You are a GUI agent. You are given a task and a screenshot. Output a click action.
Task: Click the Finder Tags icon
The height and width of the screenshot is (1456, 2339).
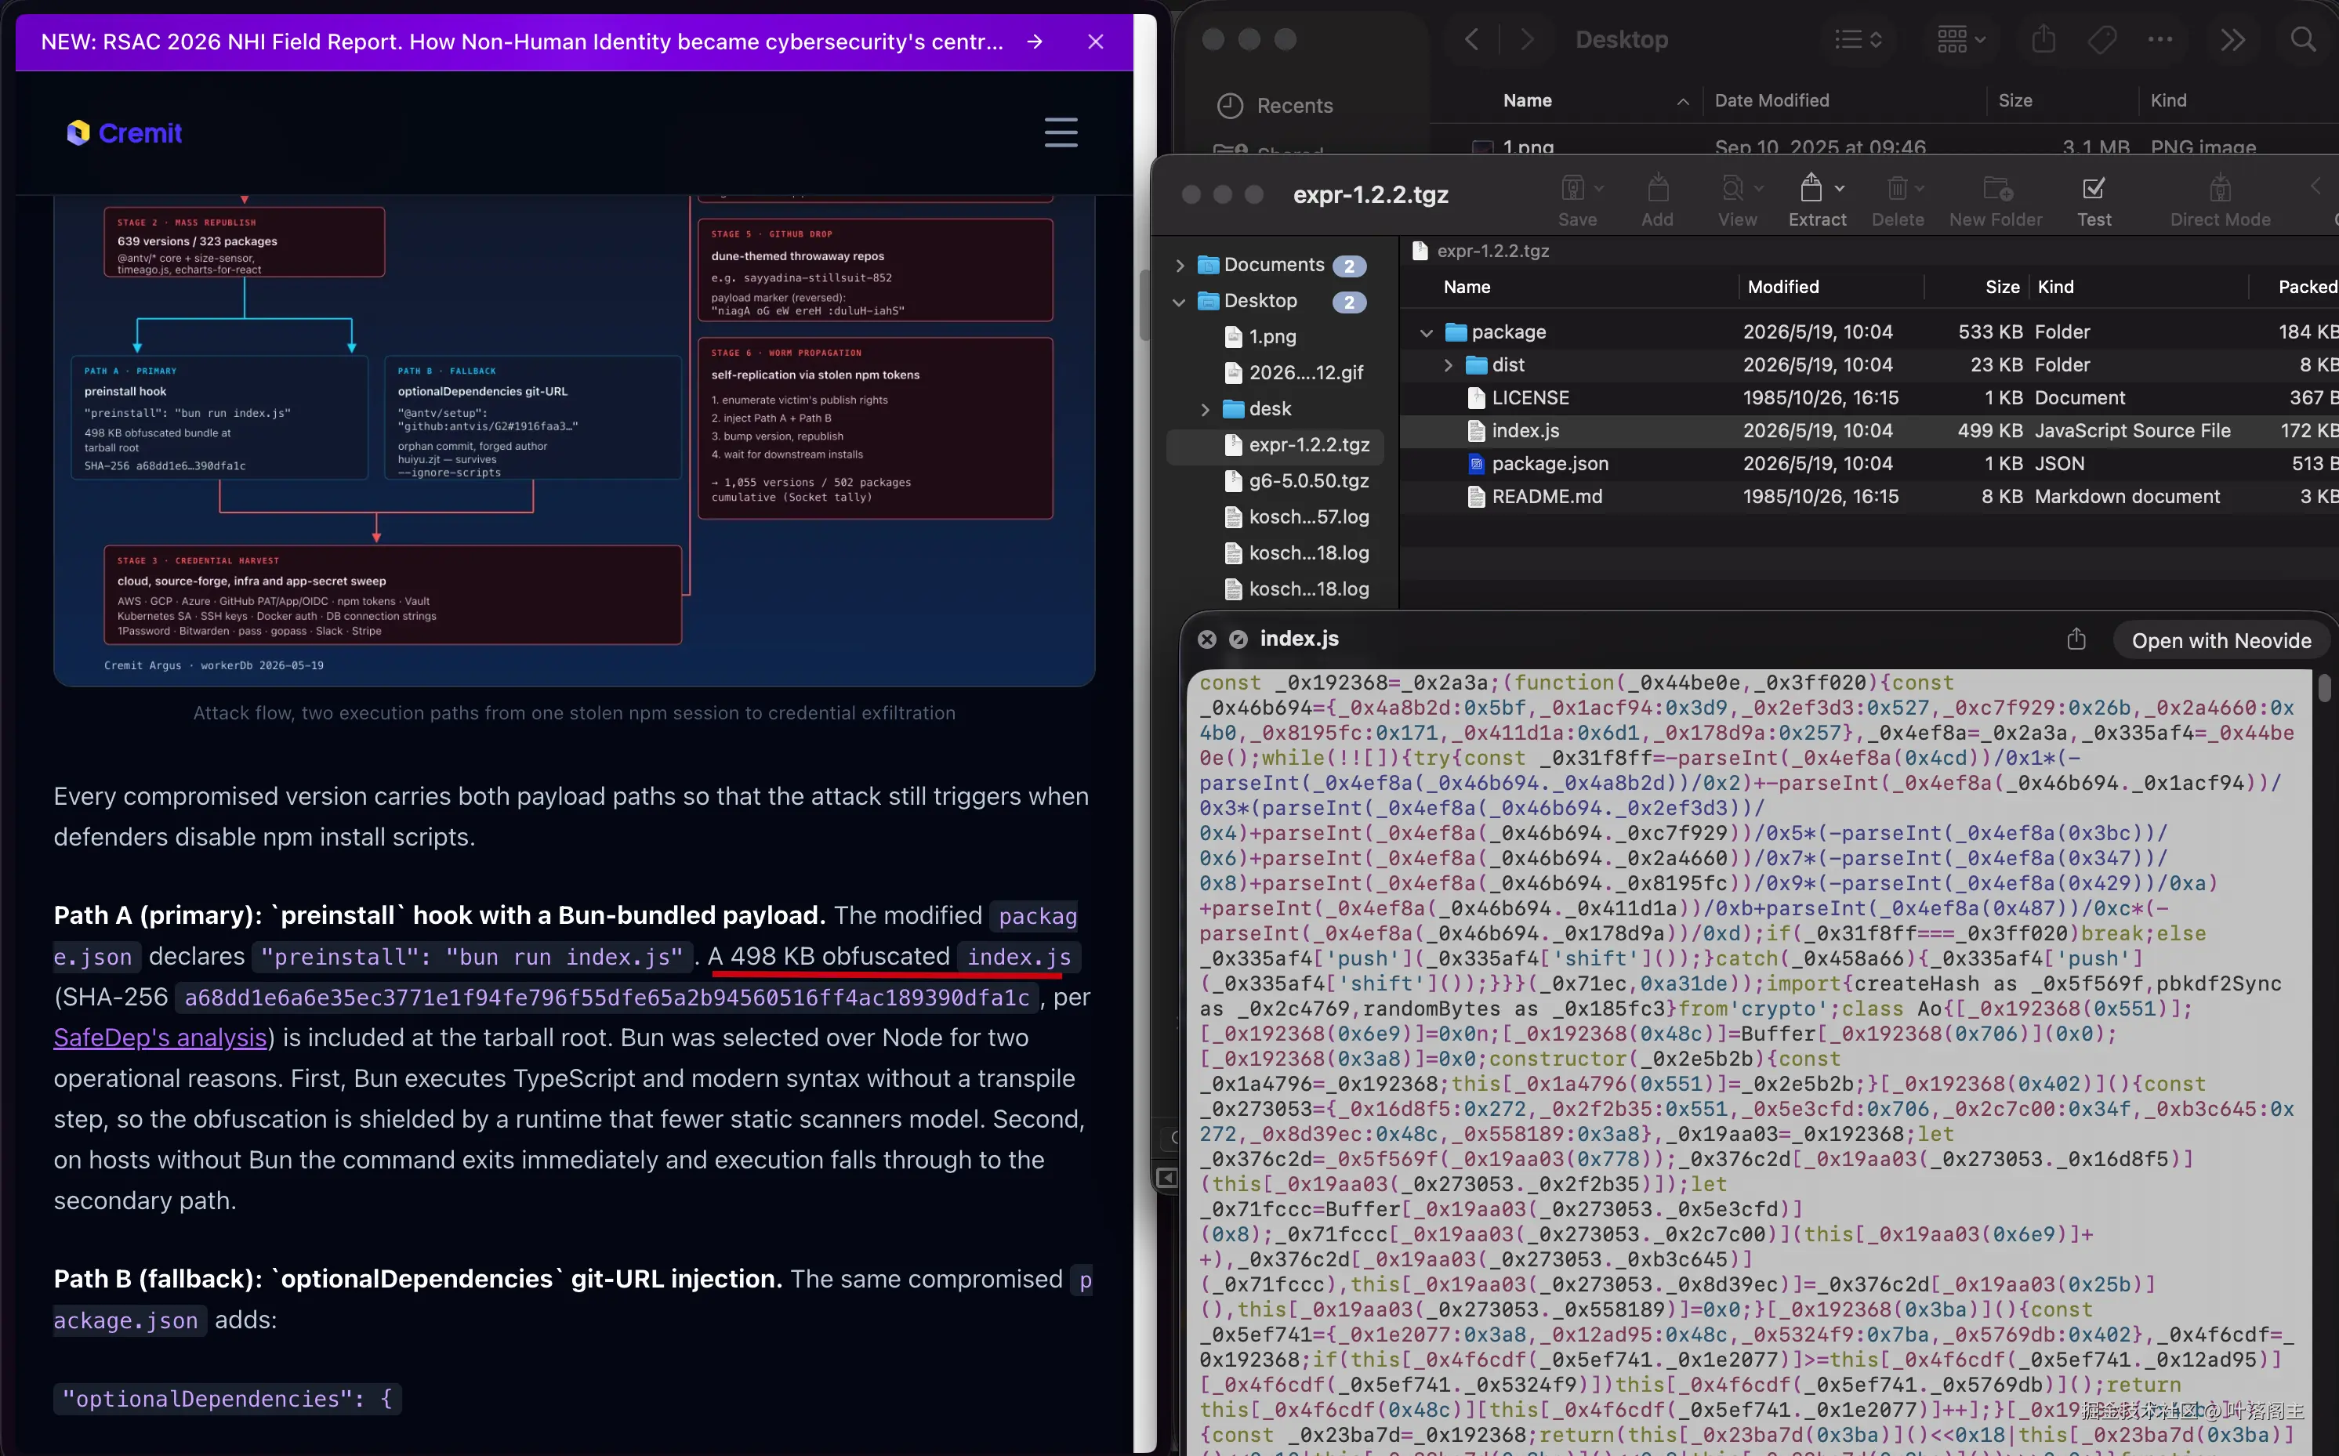click(2101, 39)
